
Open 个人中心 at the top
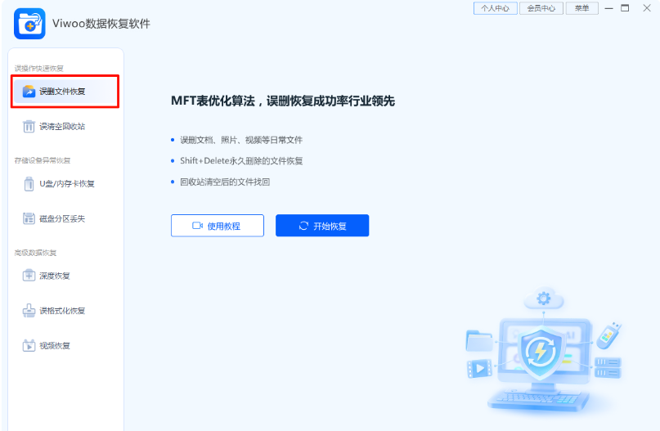coord(495,8)
